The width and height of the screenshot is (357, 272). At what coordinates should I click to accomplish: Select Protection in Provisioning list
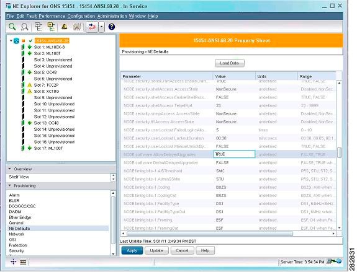[18, 245]
